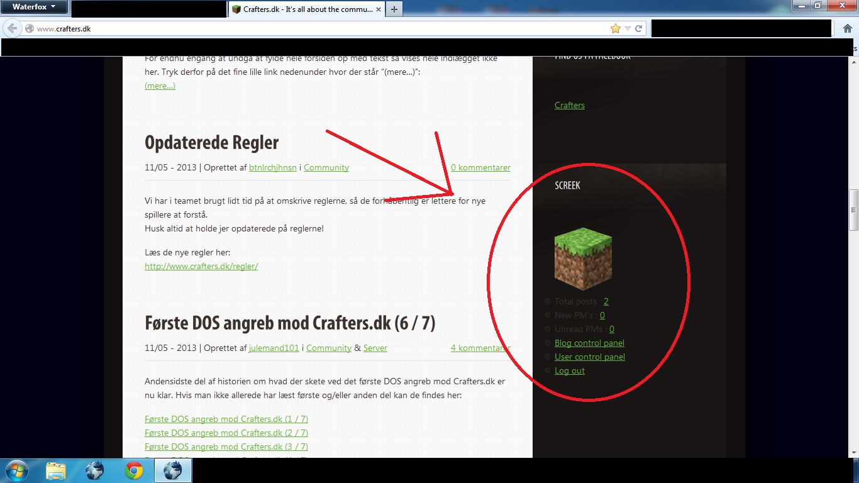This screenshot has height=483, width=859.
Task: Open Windows Start menu orb
Action: pyautogui.click(x=16, y=470)
